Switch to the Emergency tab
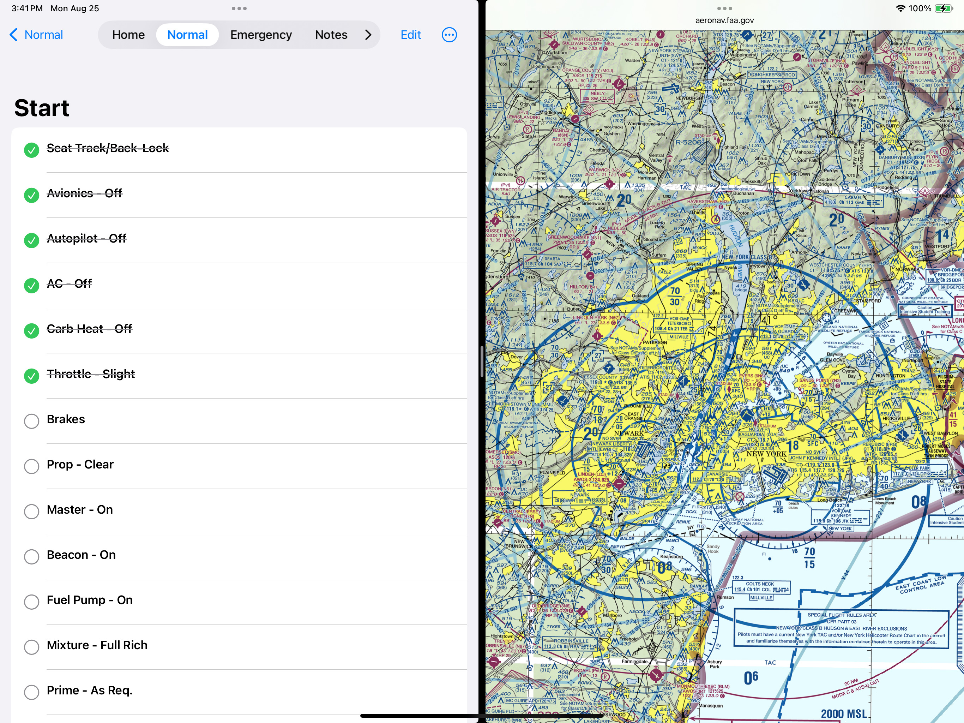Image resolution: width=964 pixels, height=723 pixels. point(261,35)
